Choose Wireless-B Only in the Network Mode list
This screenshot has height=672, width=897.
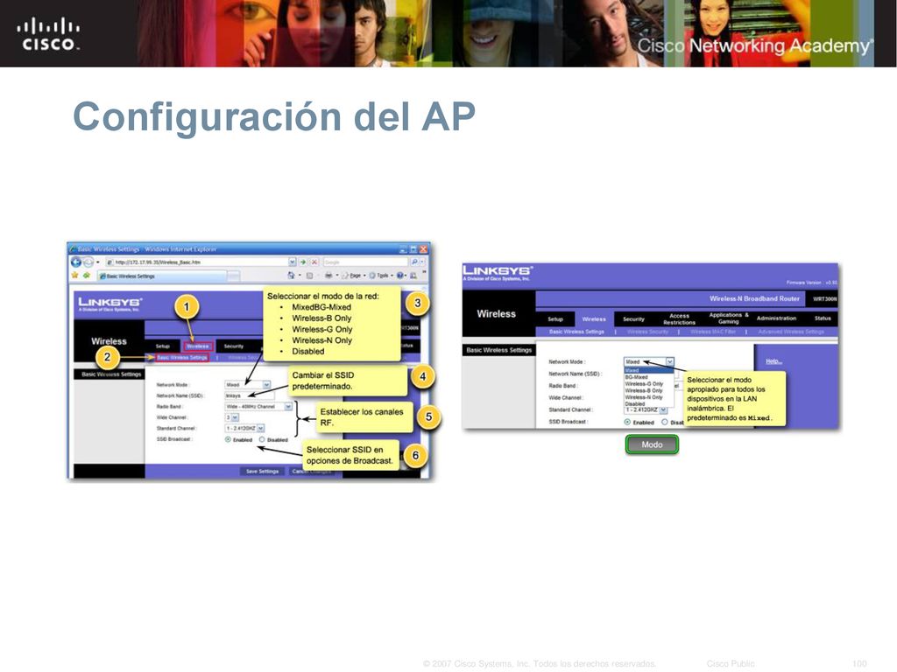click(649, 390)
